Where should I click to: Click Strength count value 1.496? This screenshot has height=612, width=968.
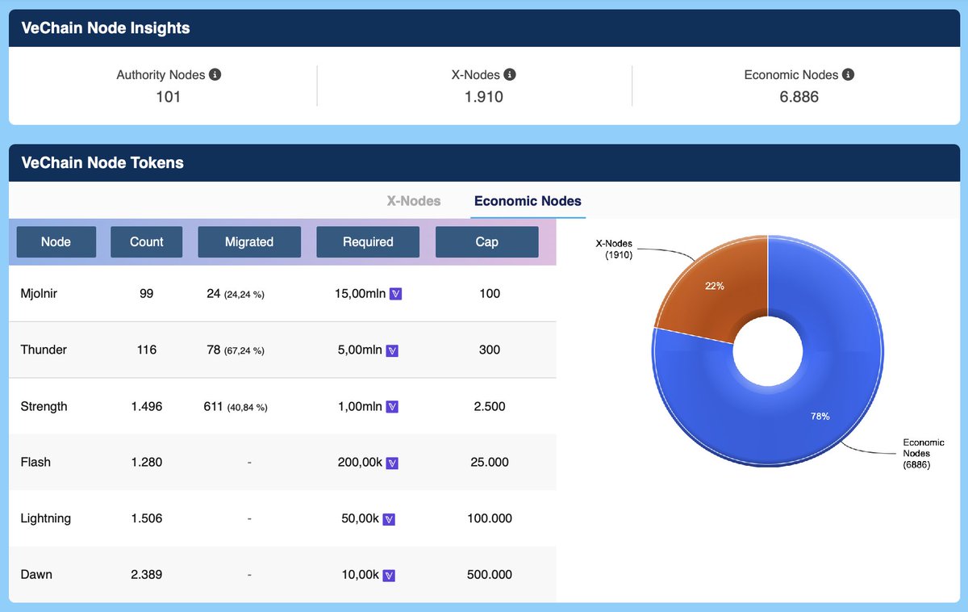[x=146, y=406]
